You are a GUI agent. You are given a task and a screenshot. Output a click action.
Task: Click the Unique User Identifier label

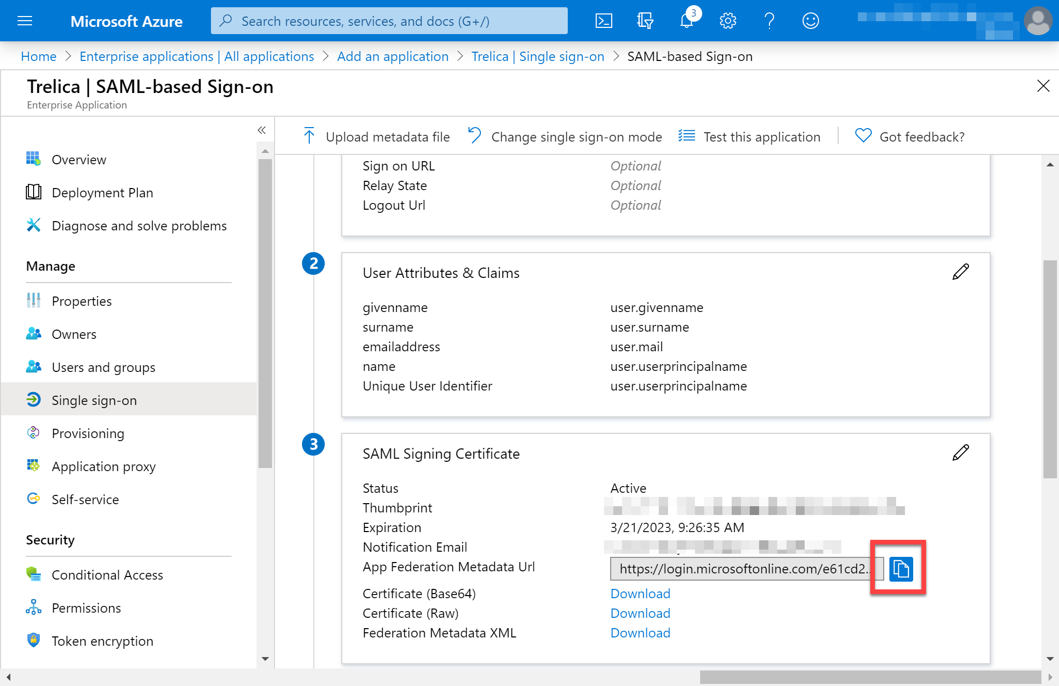(427, 386)
